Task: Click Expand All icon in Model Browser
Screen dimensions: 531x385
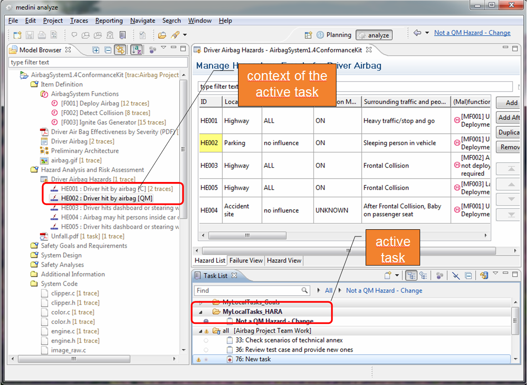Action: click(x=96, y=50)
